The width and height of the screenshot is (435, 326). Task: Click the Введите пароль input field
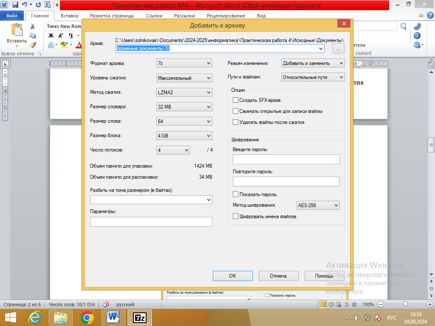[x=286, y=160]
